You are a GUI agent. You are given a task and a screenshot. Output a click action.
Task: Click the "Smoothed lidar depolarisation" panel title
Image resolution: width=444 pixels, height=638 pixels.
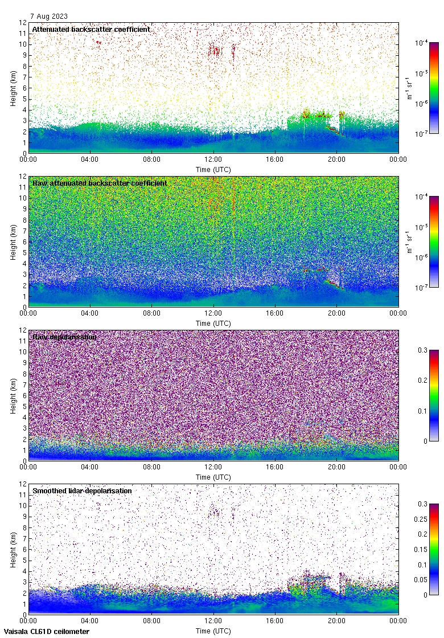(x=82, y=490)
